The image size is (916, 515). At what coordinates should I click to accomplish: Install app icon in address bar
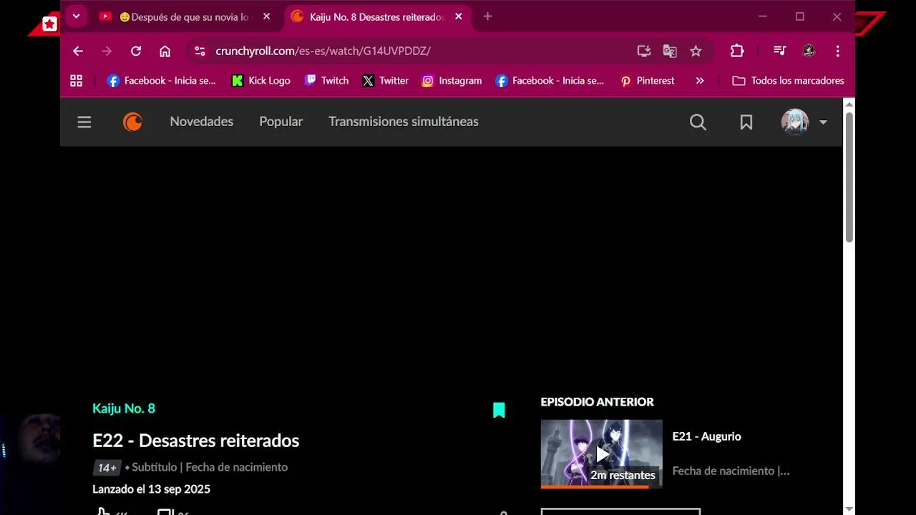click(644, 51)
